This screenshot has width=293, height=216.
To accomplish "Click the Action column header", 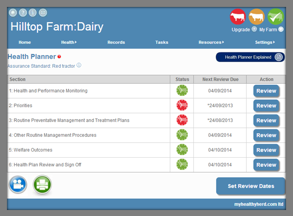I will (266, 79).
